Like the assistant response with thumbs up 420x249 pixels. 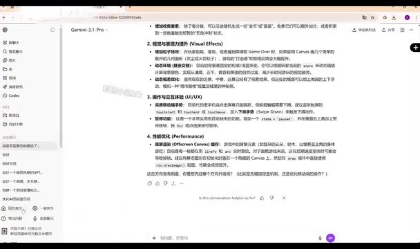click(157, 183)
